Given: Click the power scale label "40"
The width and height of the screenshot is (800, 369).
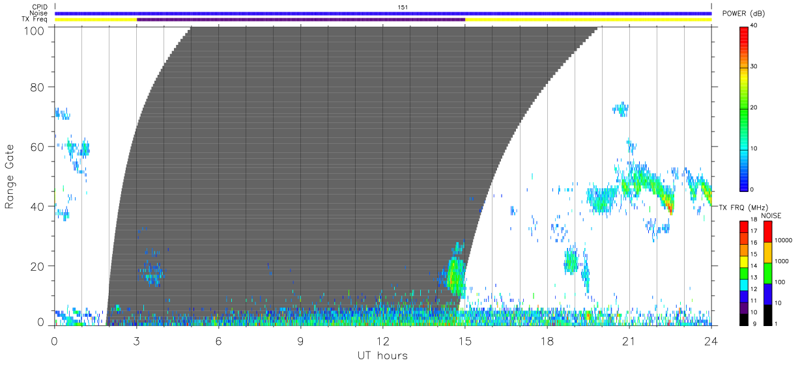Looking at the screenshot, I should coord(755,26).
